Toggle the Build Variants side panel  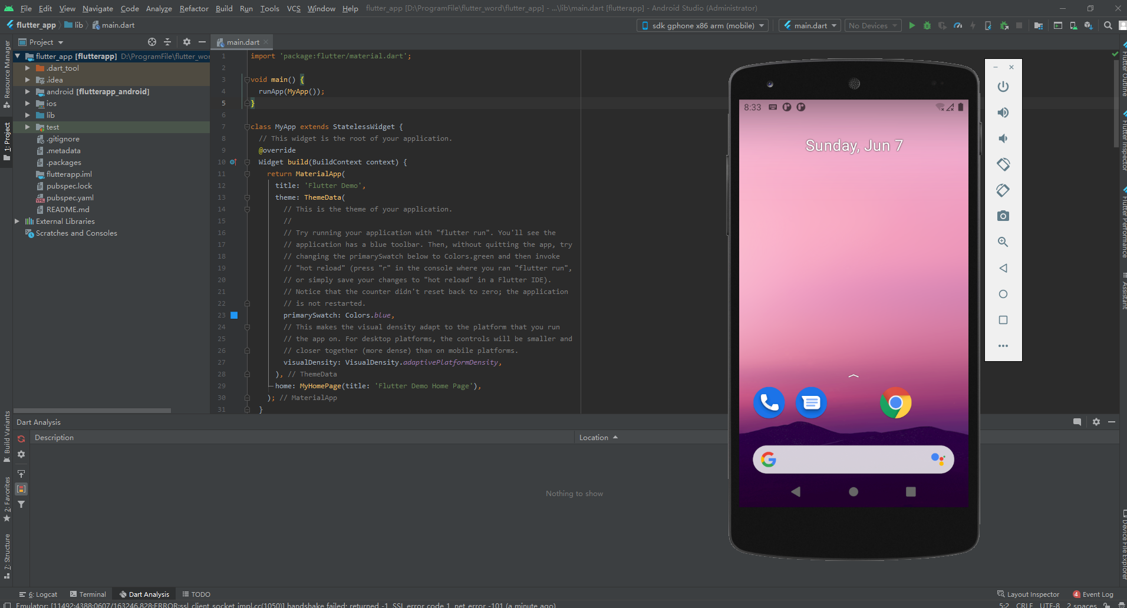point(6,437)
